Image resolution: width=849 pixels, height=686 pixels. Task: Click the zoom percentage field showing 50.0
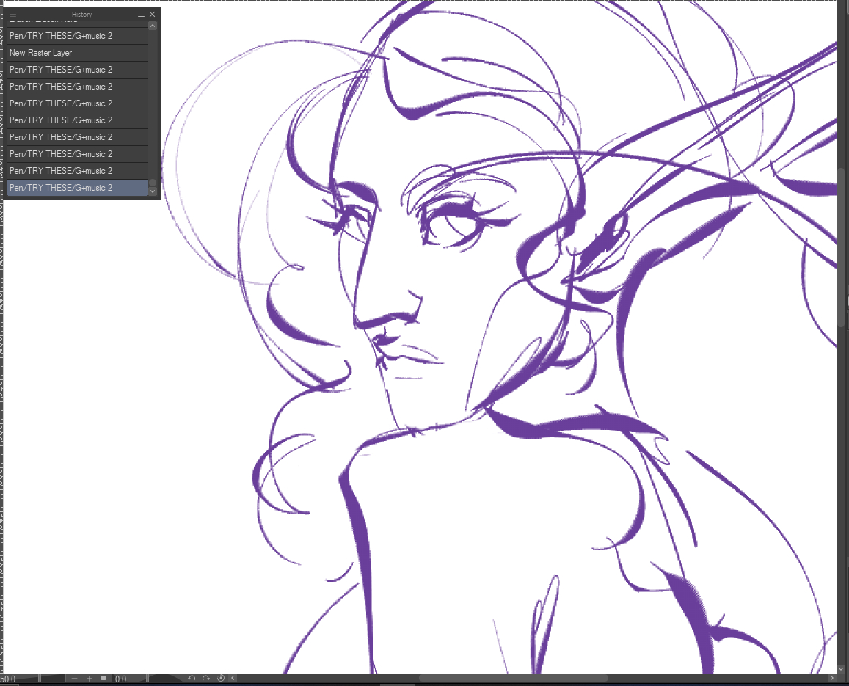point(9,679)
